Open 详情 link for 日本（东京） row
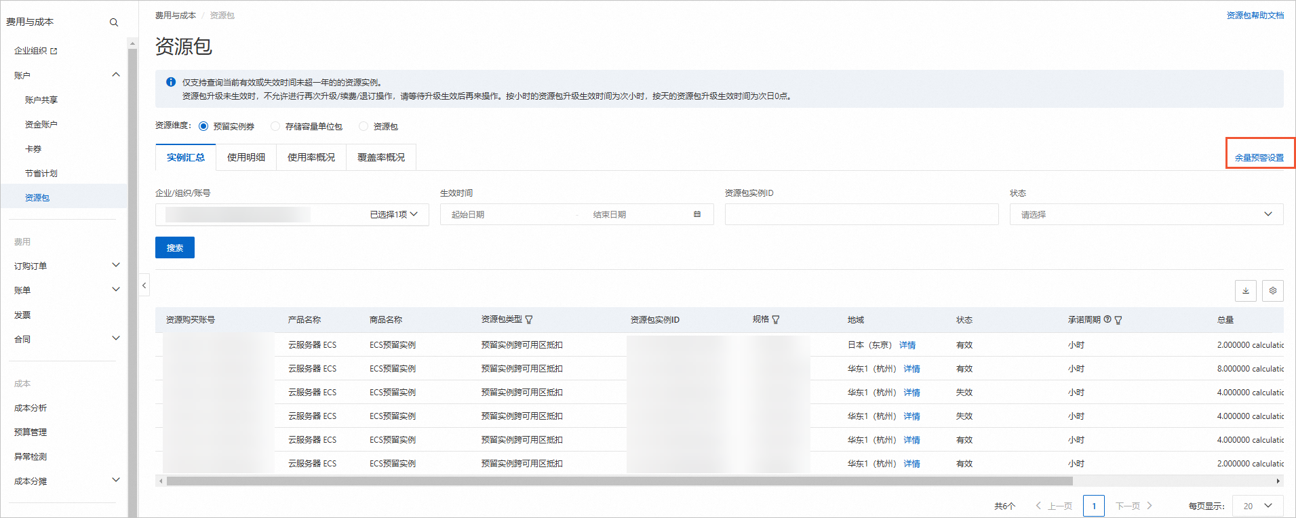Image resolution: width=1296 pixels, height=518 pixels. tap(907, 344)
